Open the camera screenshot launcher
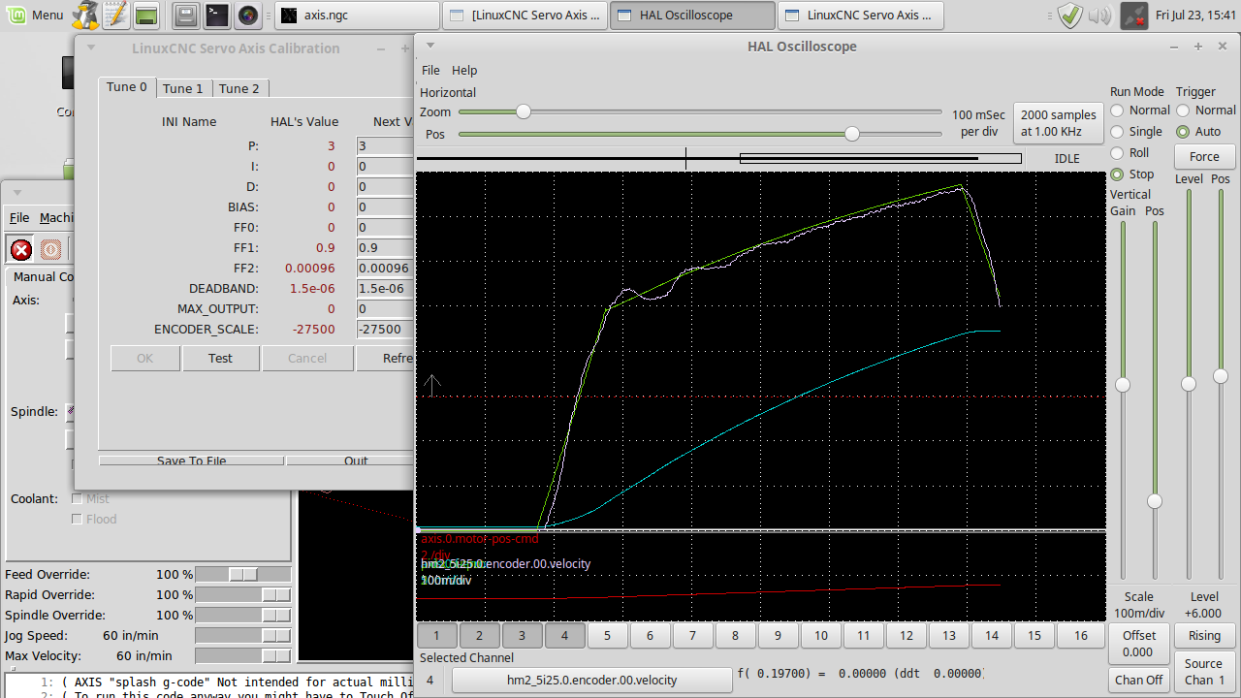Viewport: 1241px width, 698px height. tap(247, 15)
